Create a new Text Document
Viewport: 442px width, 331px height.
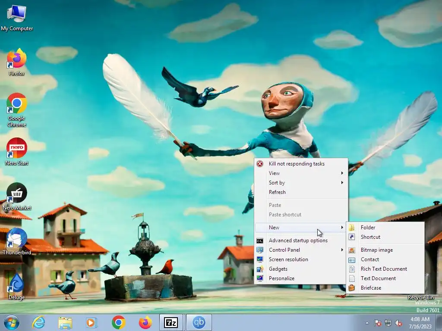(385, 278)
